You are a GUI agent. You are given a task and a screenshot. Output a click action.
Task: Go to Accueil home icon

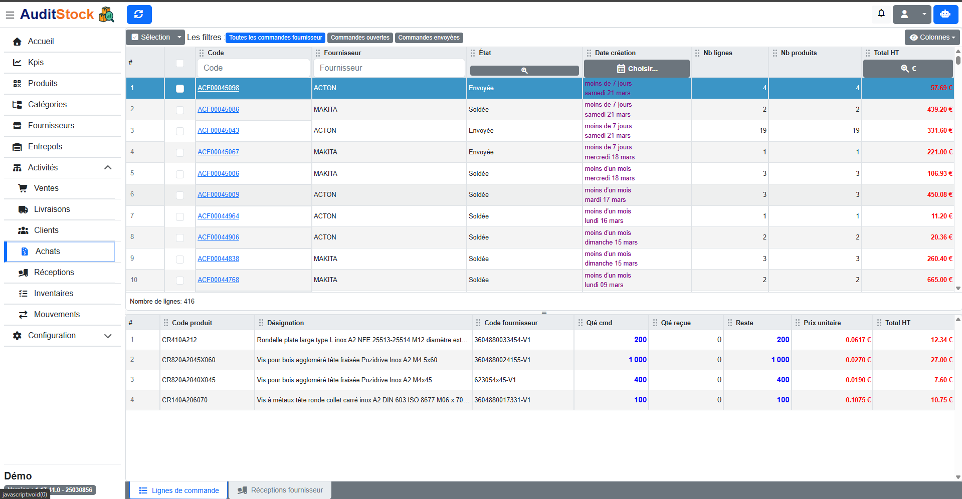[x=17, y=42]
